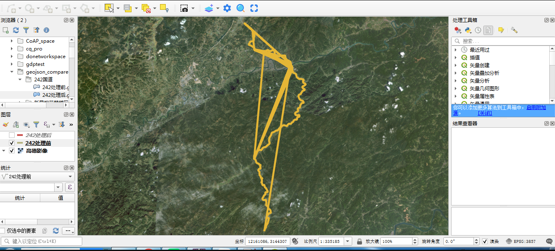
Task: Click the Deselect features icon
Action: [146, 8]
